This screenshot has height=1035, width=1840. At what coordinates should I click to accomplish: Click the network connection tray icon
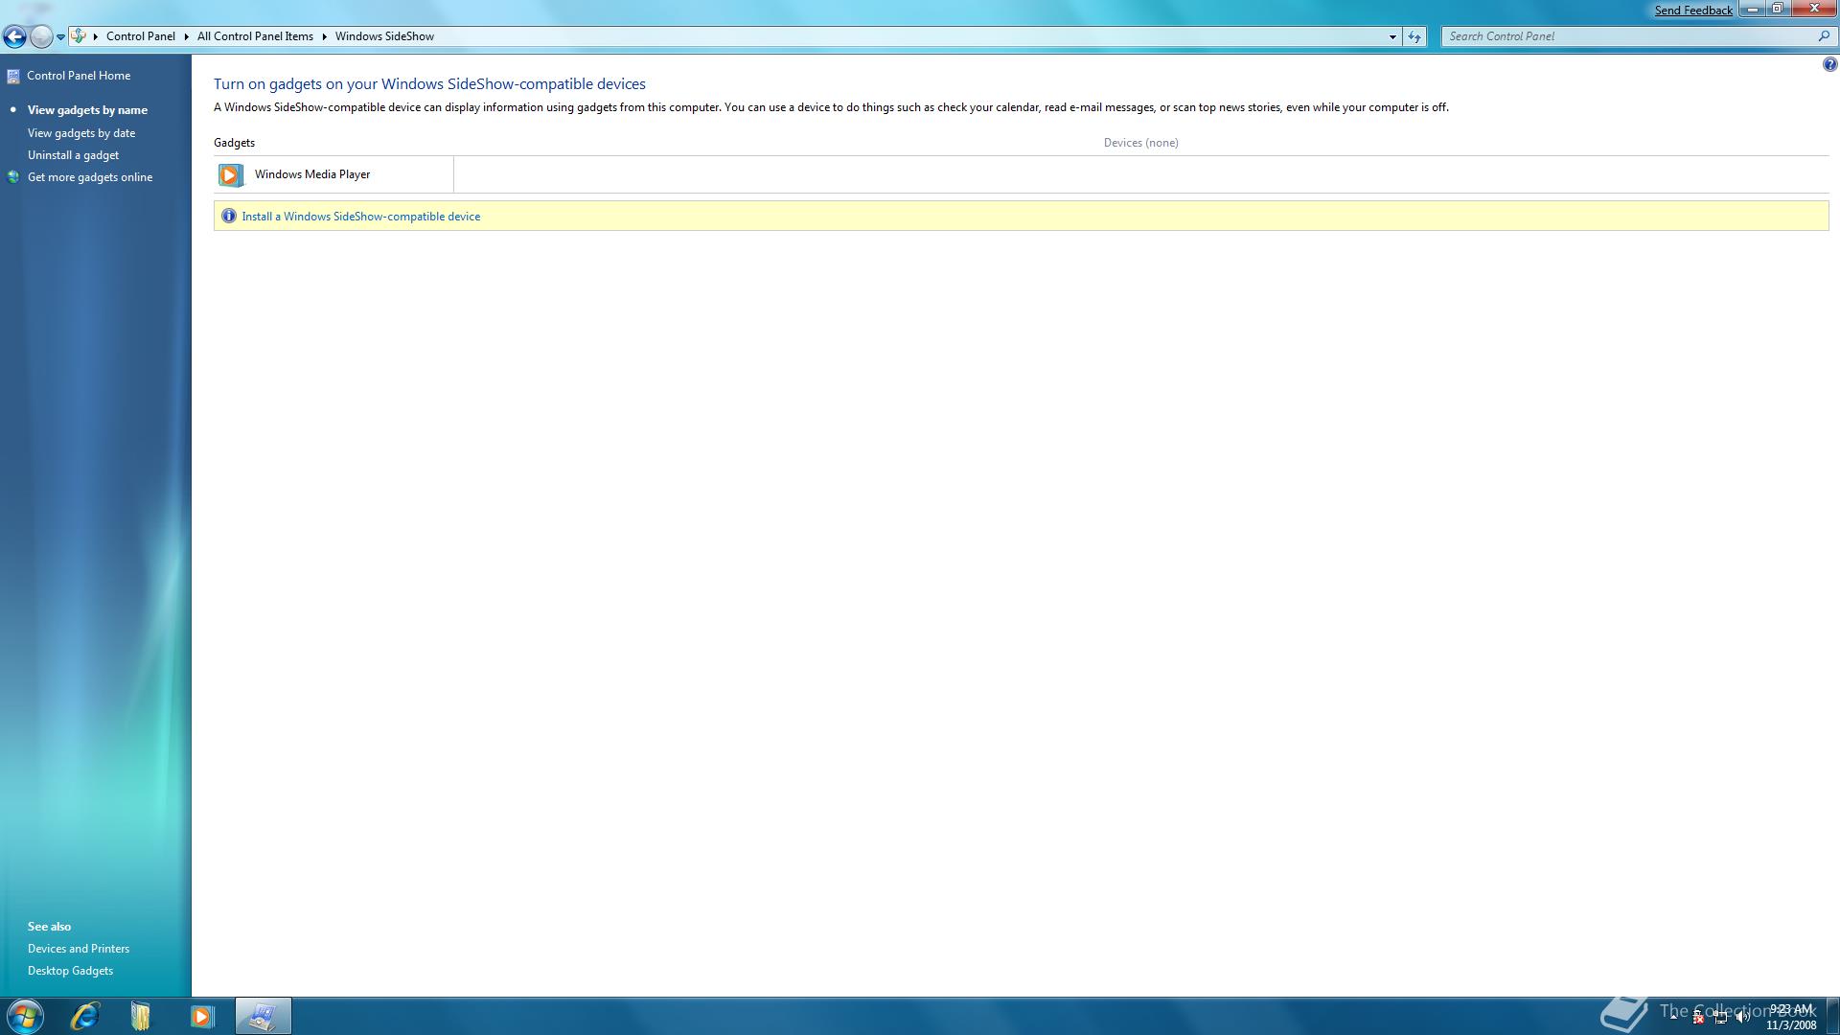tap(1720, 1018)
